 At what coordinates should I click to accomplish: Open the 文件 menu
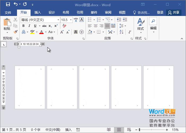(8, 13)
